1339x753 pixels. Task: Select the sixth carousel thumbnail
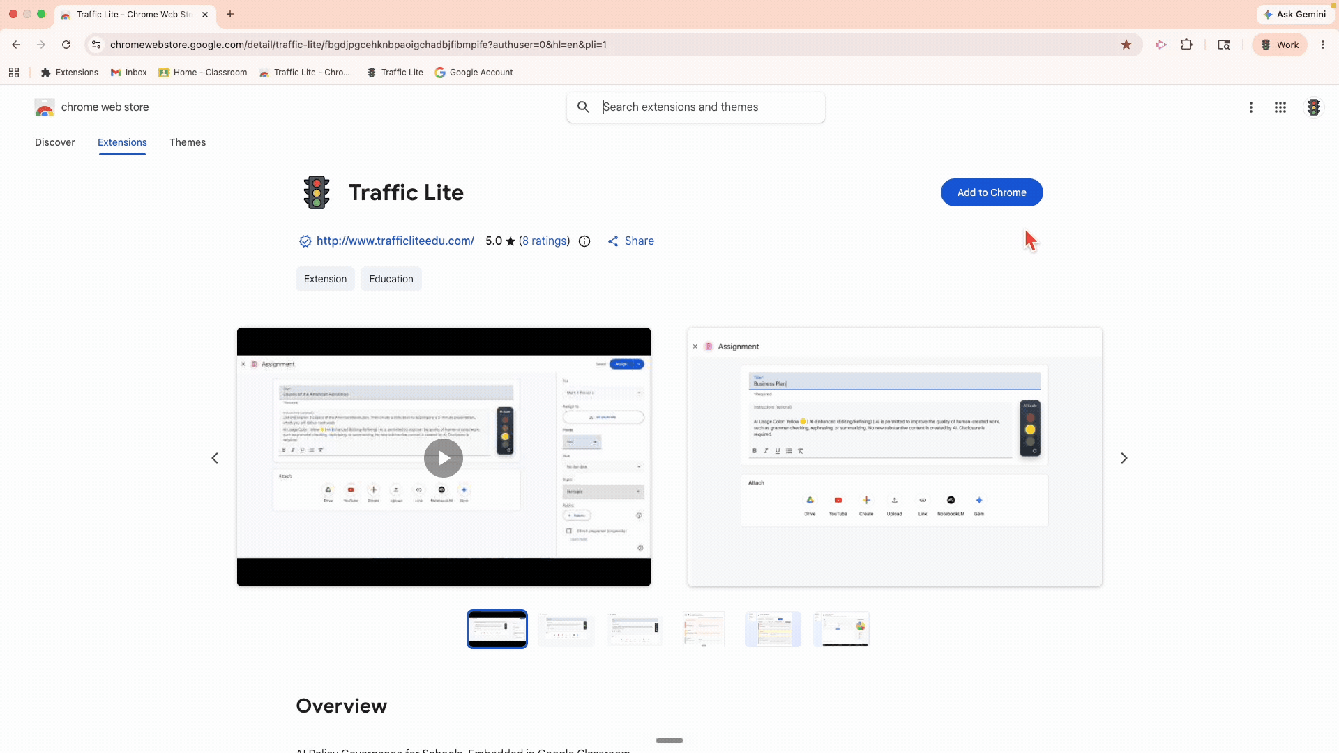pyautogui.click(x=842, y=629)
